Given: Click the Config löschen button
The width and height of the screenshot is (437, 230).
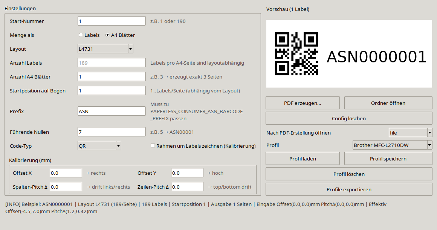Looking at the screenshot, I should click(x=349, y=118).
